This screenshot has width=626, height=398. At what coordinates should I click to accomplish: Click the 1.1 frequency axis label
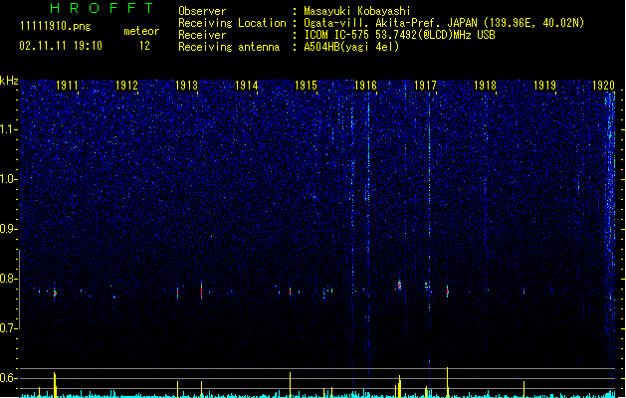[x=9, y=129]
